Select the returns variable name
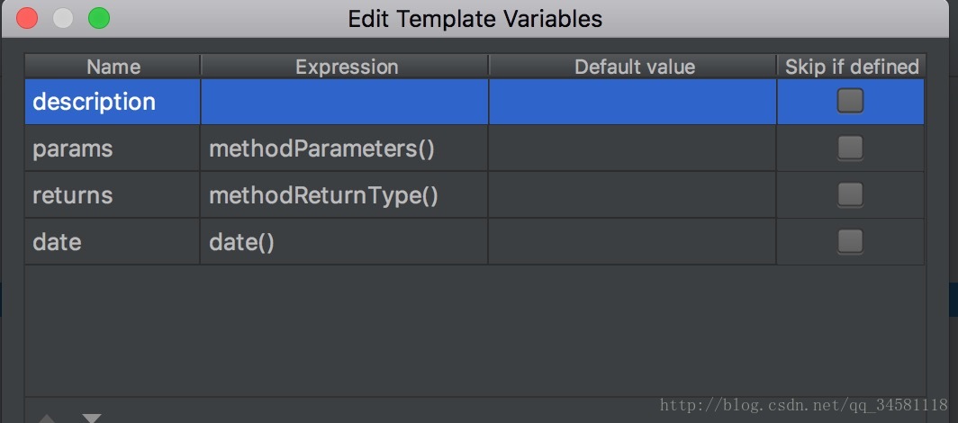Screen dimensions: 958x423 (73, 195)
